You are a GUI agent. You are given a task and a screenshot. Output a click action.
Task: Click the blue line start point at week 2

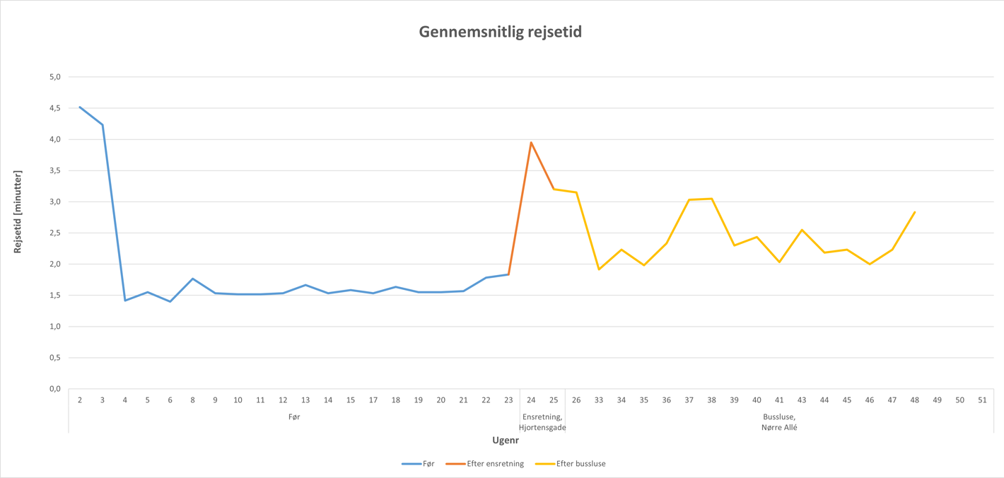(x=80, y=107)
